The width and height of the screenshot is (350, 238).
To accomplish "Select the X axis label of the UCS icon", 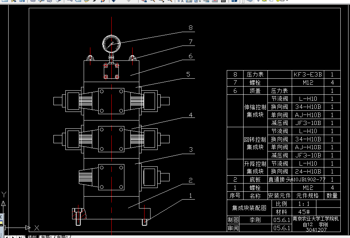I will (37, 228).
